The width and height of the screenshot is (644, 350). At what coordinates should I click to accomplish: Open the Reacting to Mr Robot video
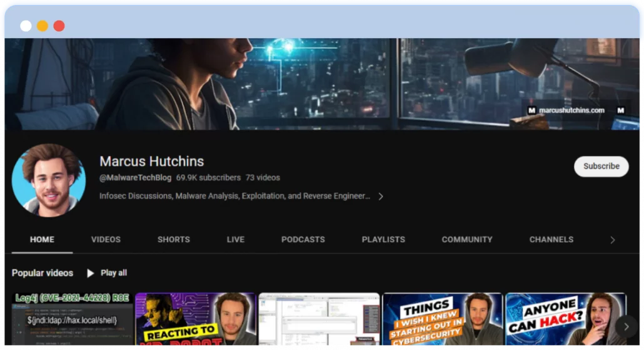[196, 319]
